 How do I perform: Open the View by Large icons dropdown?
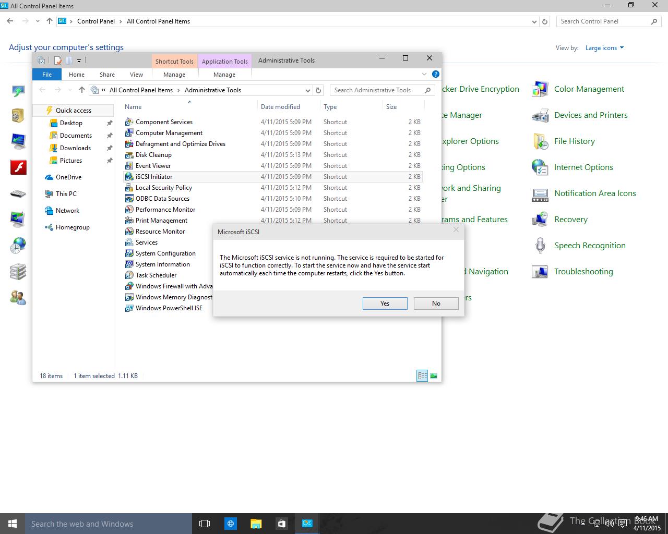click(x=604, y=48)
